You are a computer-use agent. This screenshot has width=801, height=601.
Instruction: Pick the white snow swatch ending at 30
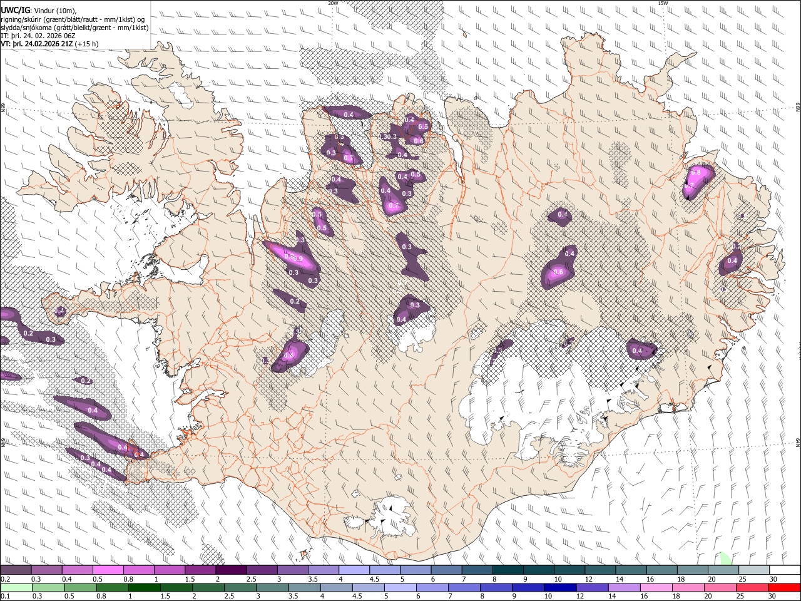[x=785, y=570]
